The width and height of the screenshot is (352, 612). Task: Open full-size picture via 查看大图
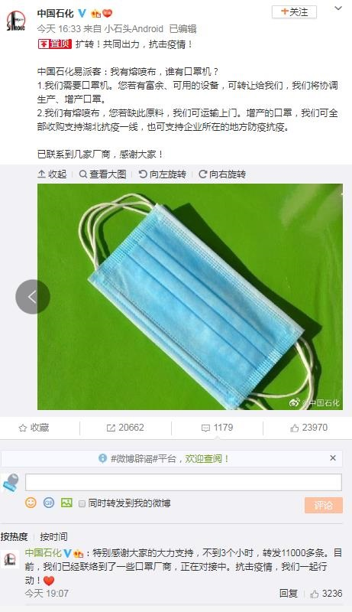pos(103,174)
